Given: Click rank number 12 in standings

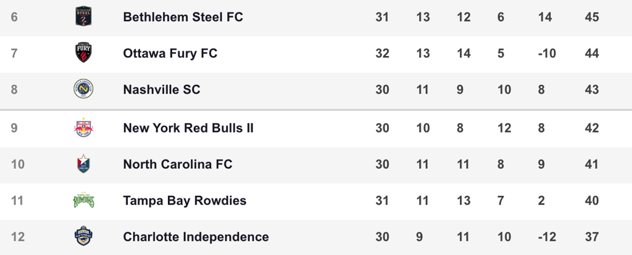Looking at the screenshot, I should coord(18,237).
